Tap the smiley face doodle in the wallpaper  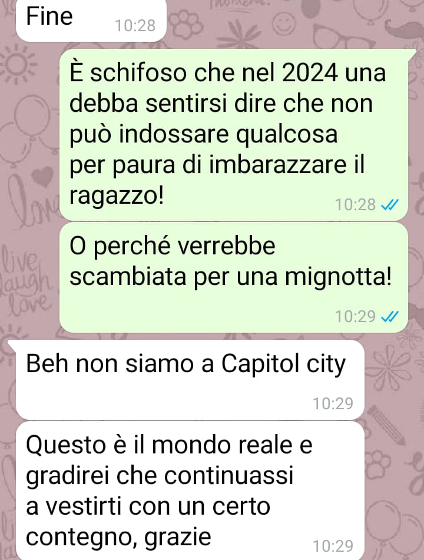[x=284, y=23]
